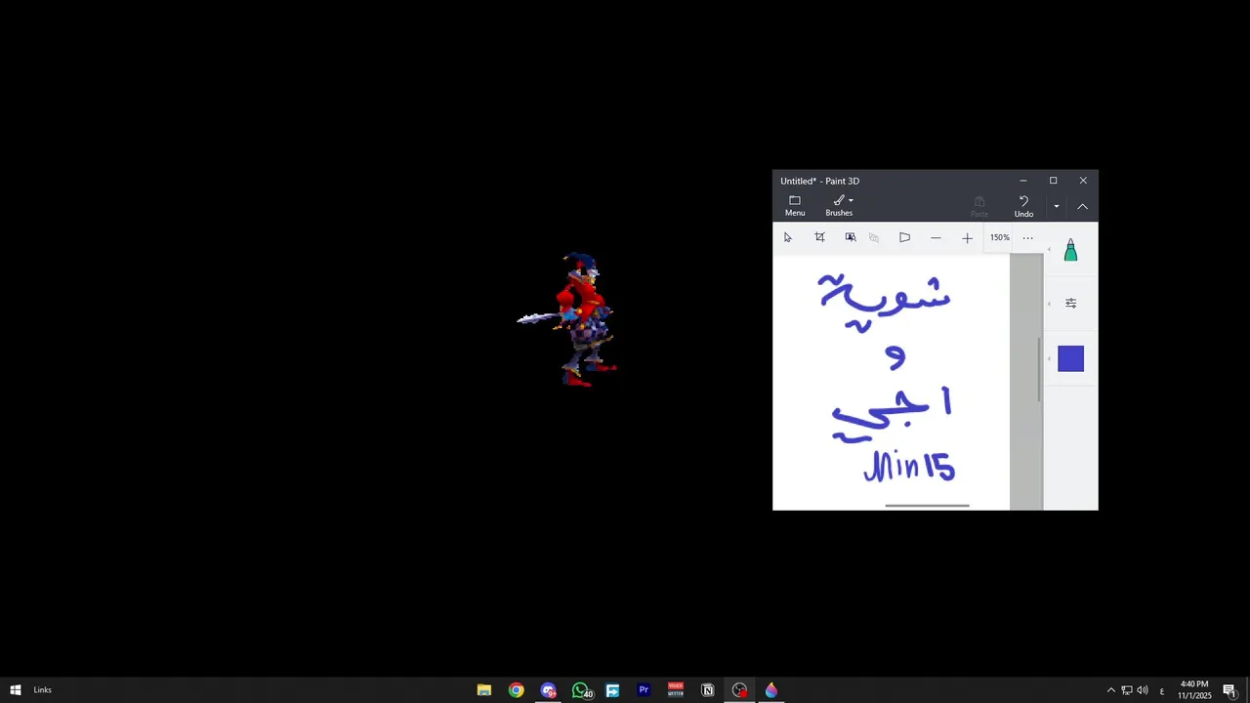Click the Links toolbar label

click(x=43, y=690)
